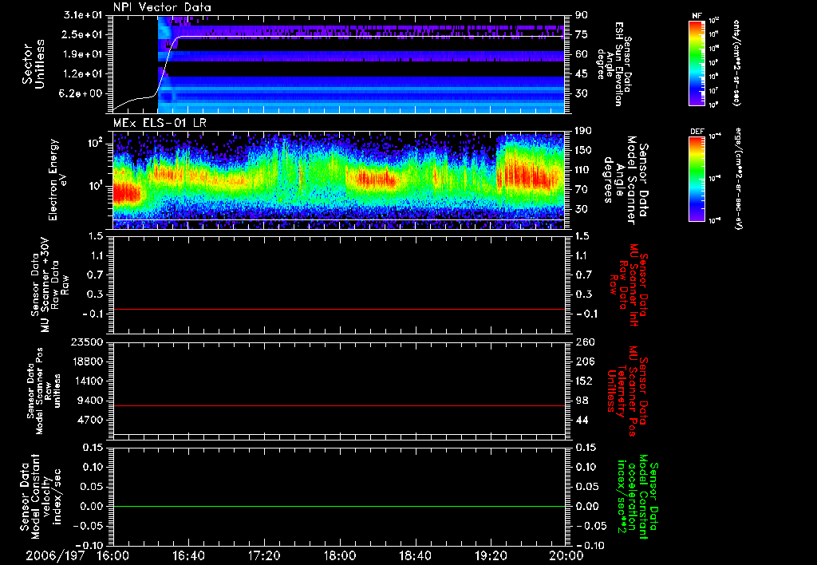Click the cnts/(cm**2-sr-sec) units label
This screenshot has height=565, width=817.
pyautogui.click(x=736, y=62)
